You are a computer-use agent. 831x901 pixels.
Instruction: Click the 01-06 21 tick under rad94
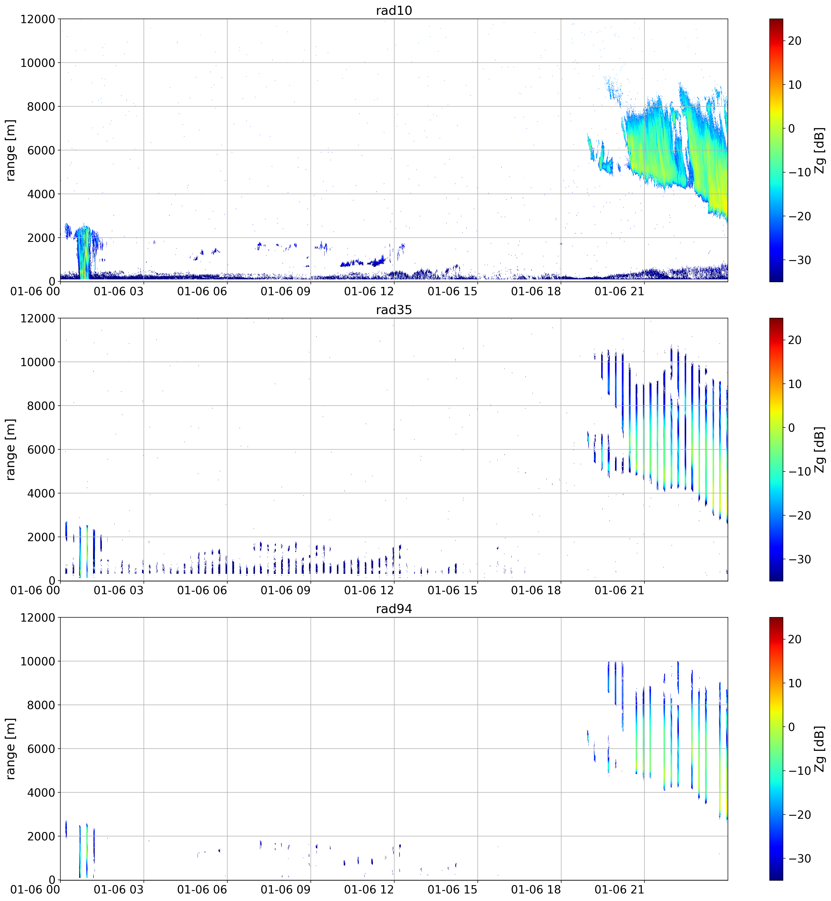tap(620, 890)
